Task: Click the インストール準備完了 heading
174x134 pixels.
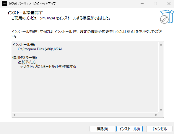Action: (25, 13)
